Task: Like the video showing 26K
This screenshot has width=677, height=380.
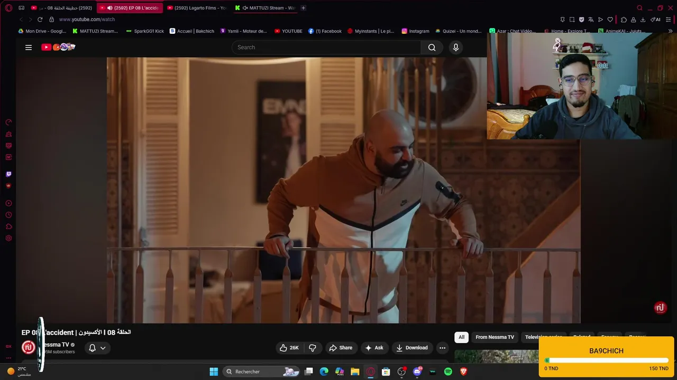Action: pos(290,348)
